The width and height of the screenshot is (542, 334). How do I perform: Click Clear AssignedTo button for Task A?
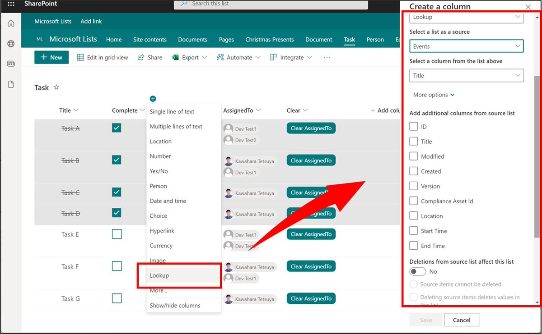pos(311,128)
